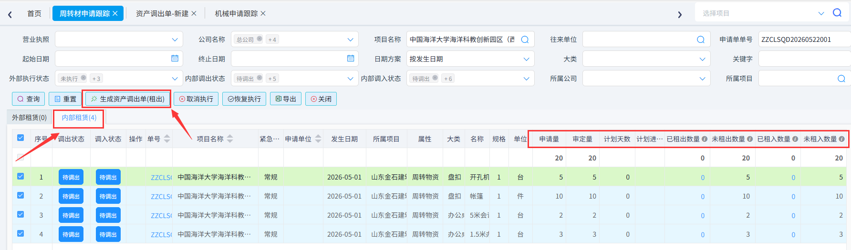Close the 机械申请跟踪 tab

pos(263,13)
